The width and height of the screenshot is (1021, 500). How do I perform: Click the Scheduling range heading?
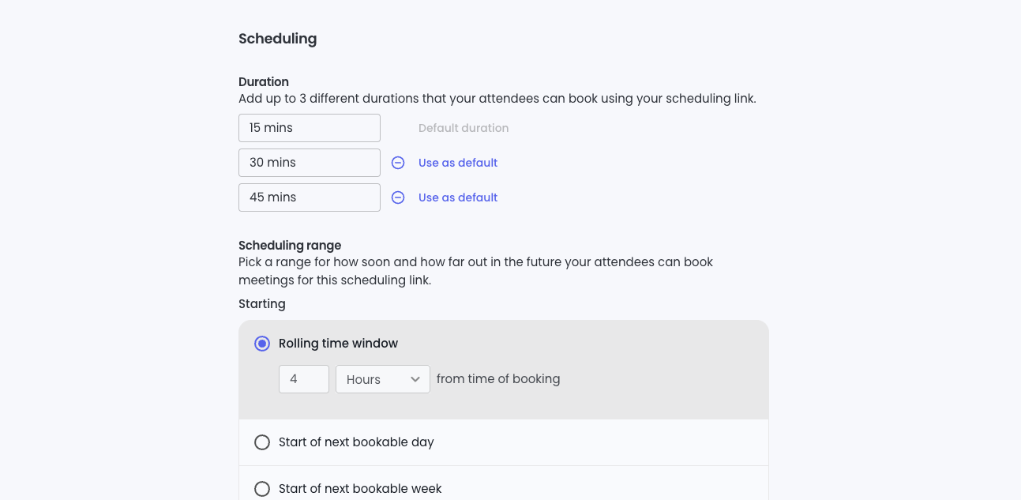pyautogui.click(x=290, y=246)
